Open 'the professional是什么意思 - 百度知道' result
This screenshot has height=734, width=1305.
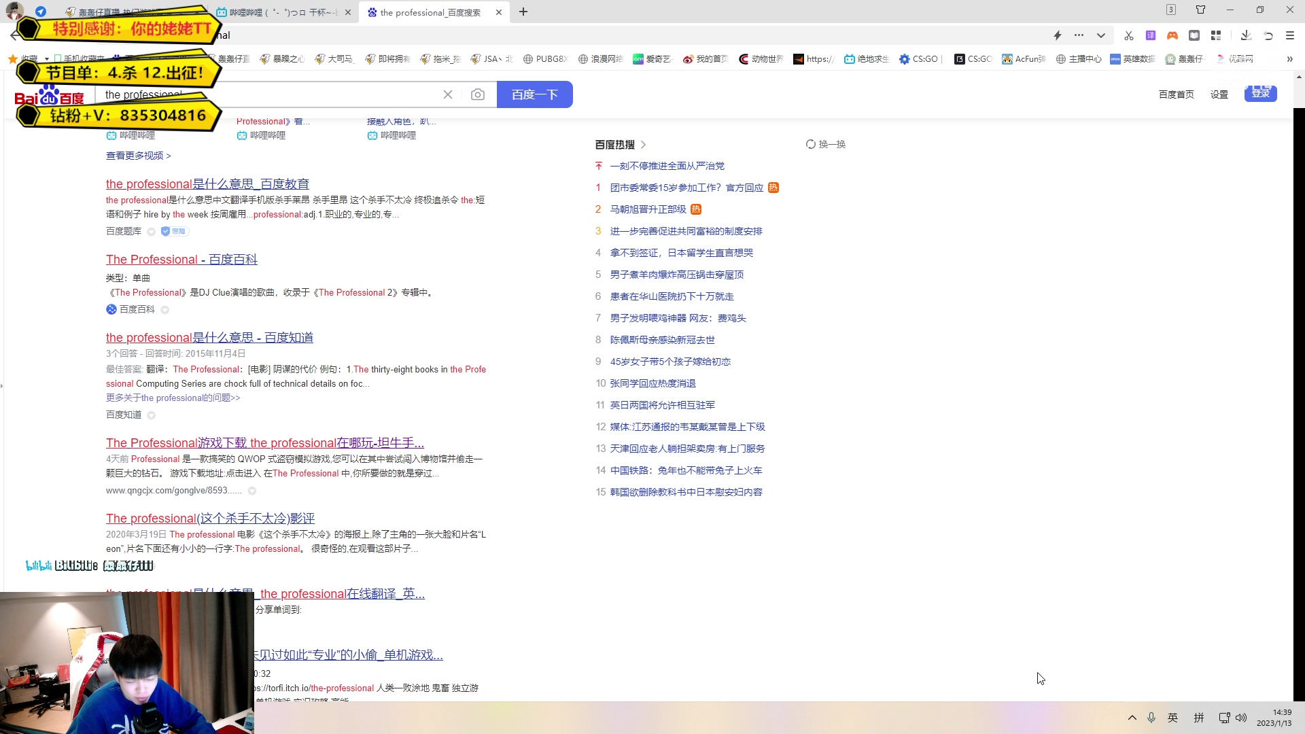click(209, 338)
